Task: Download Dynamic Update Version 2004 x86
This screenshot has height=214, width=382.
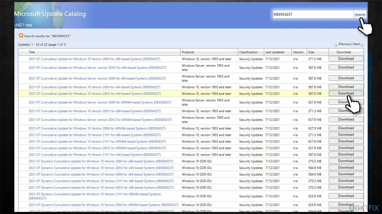Action: pyautogui.click(x=346, y=161)
